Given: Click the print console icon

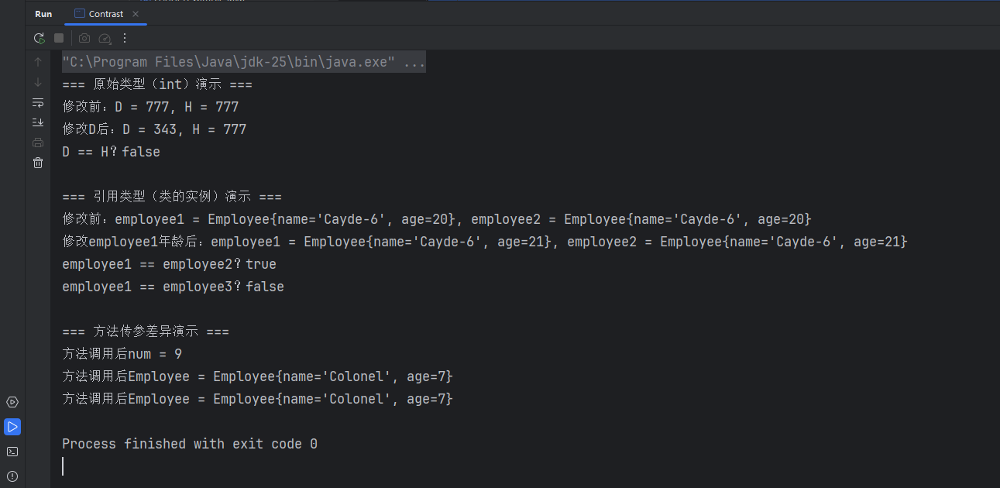Looking at the screenshot, I should [x=38, y=143].
